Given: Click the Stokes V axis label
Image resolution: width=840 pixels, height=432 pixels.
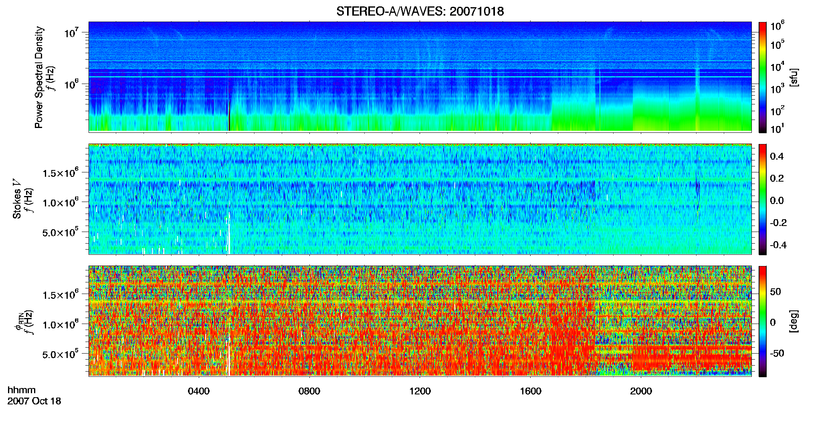Looking at the screenshot, I should coord(17,199).
